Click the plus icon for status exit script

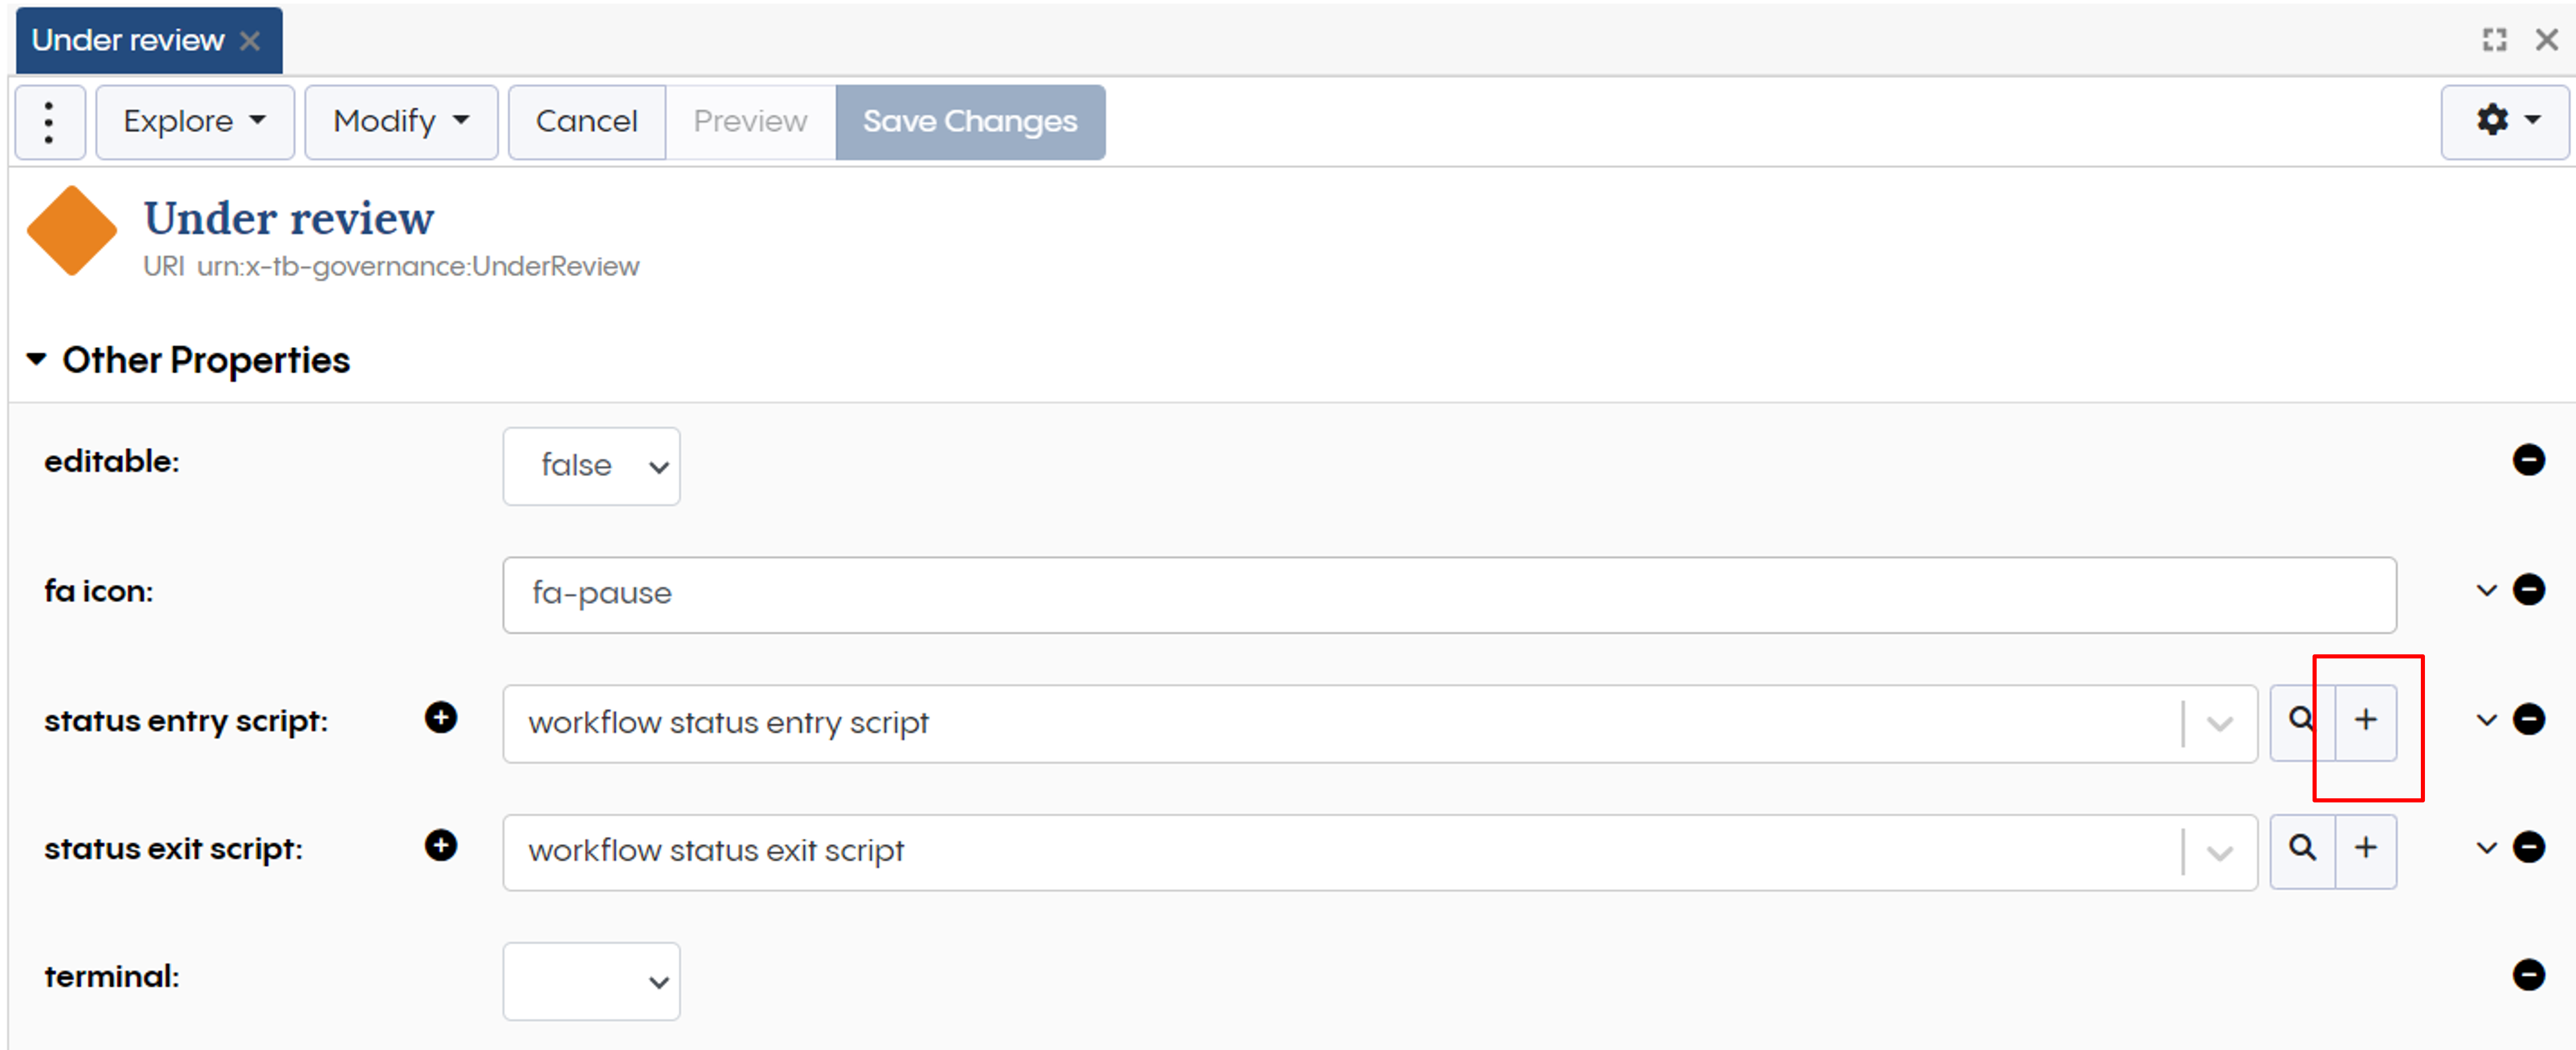pos(2366,849)
